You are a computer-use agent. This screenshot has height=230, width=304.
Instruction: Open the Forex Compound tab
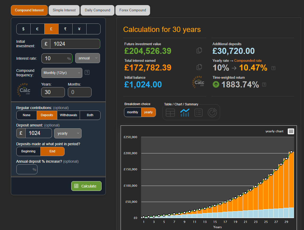coord(132,10)
